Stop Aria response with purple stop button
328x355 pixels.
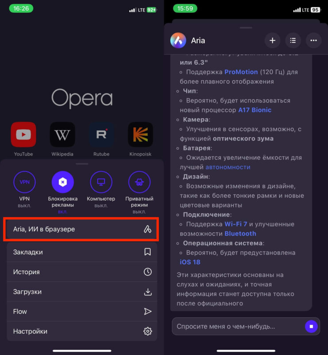[x=311, y=327]
